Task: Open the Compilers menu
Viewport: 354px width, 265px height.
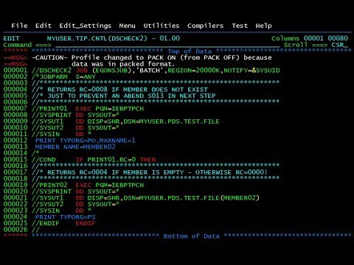Action: pyautogui.click(x=205, y=26)
